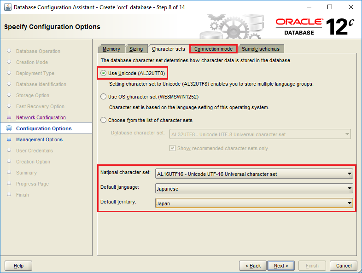362x273 pixels.
Task: Select the Configuration Options step
Action: [x=44, y=128]
